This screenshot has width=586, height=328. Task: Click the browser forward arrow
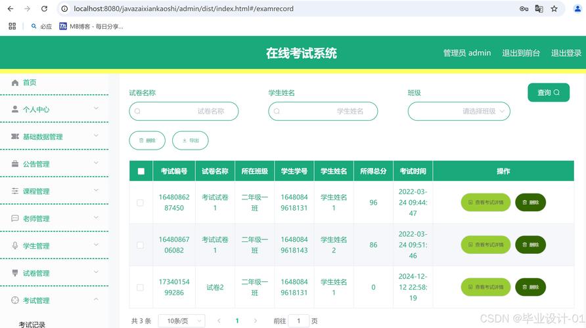pyautogui.click(x=27, y=9)
